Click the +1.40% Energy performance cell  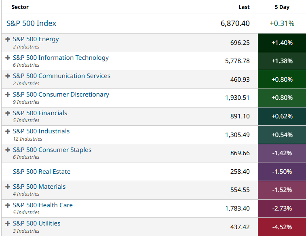pos(282,42)
